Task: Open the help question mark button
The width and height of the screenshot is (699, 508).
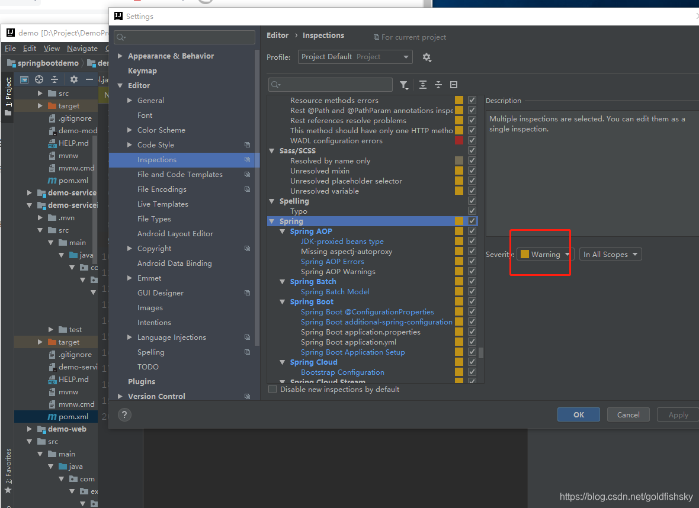Action: [x=124, y=415]
